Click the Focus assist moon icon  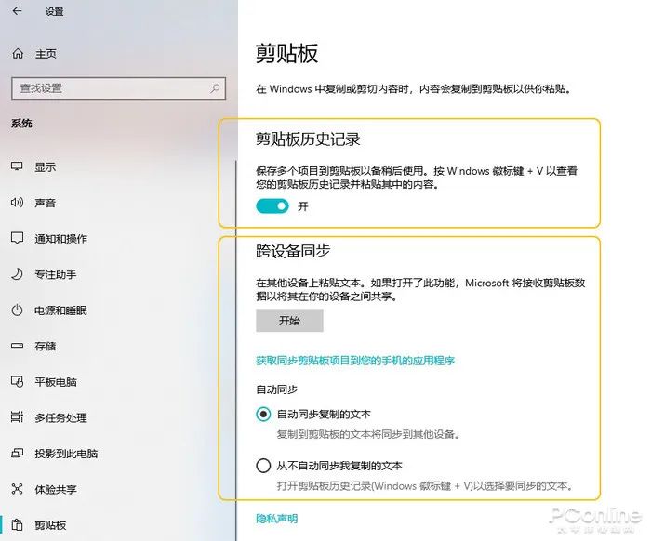coord(17,274)
